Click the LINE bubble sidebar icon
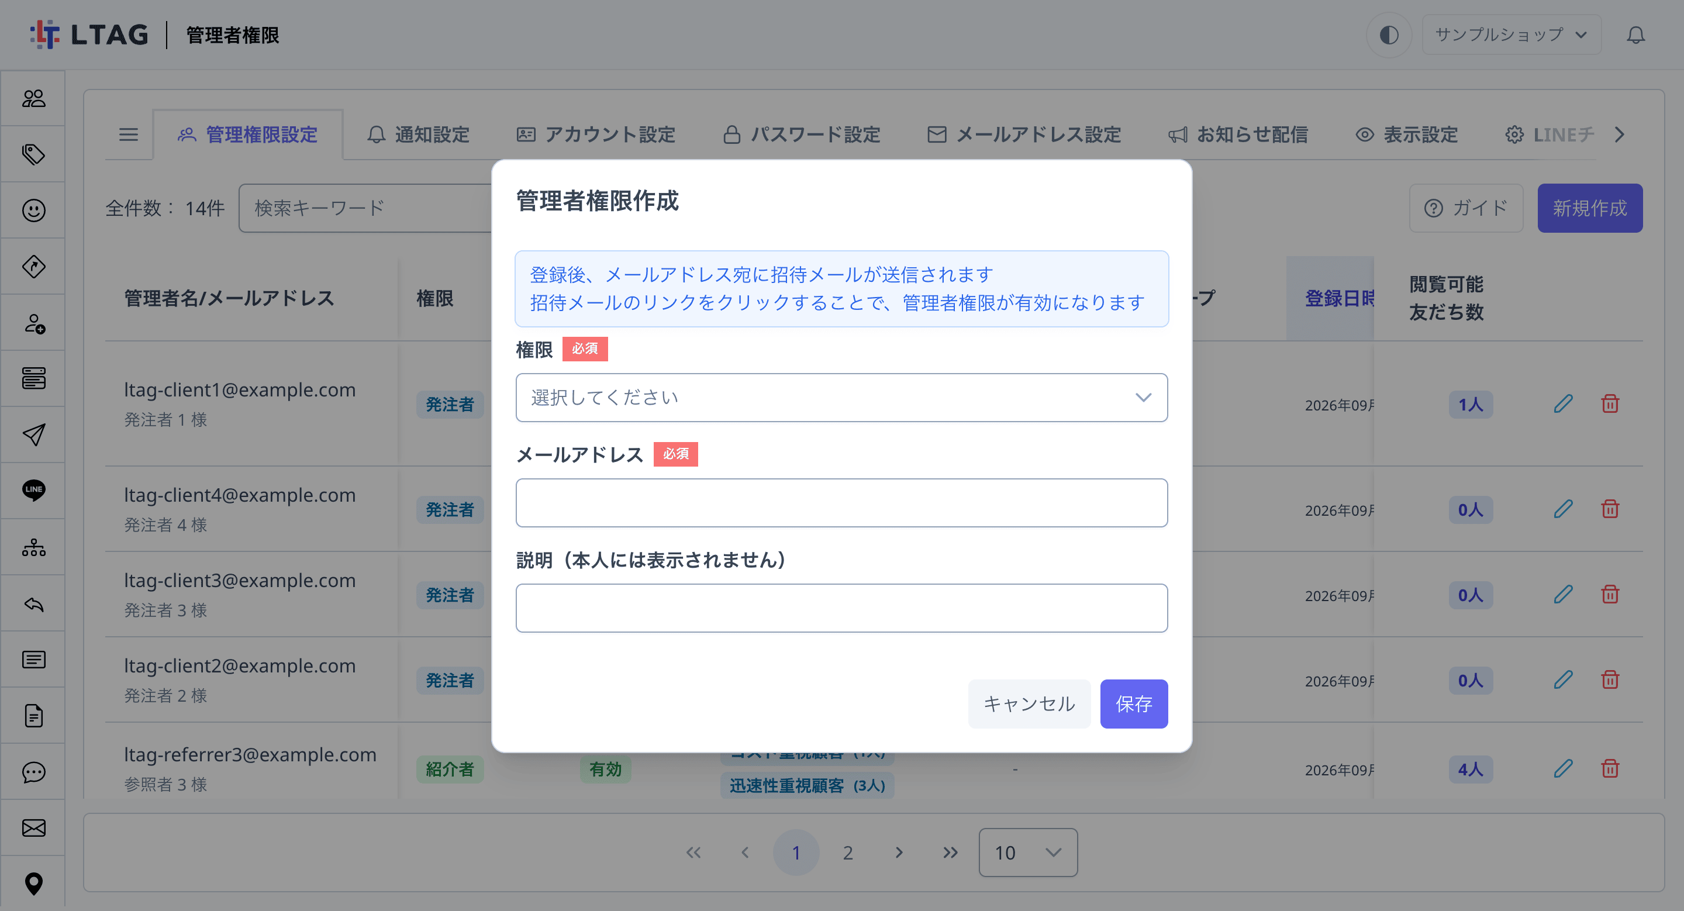1684x911 pixels. 33,490
